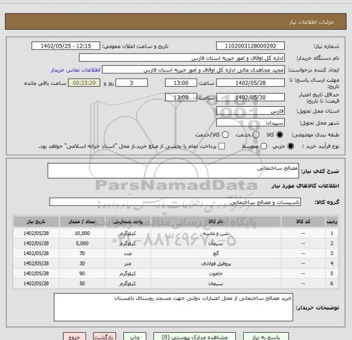
Task: Select the گچ item name in row 3
Action: click(x=216, y=253)
